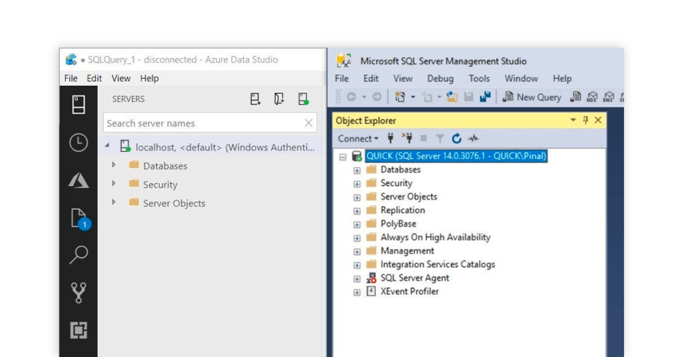
Task: Click Connect plug icon in Object Explorer toolbar
Action: (390, 139)
